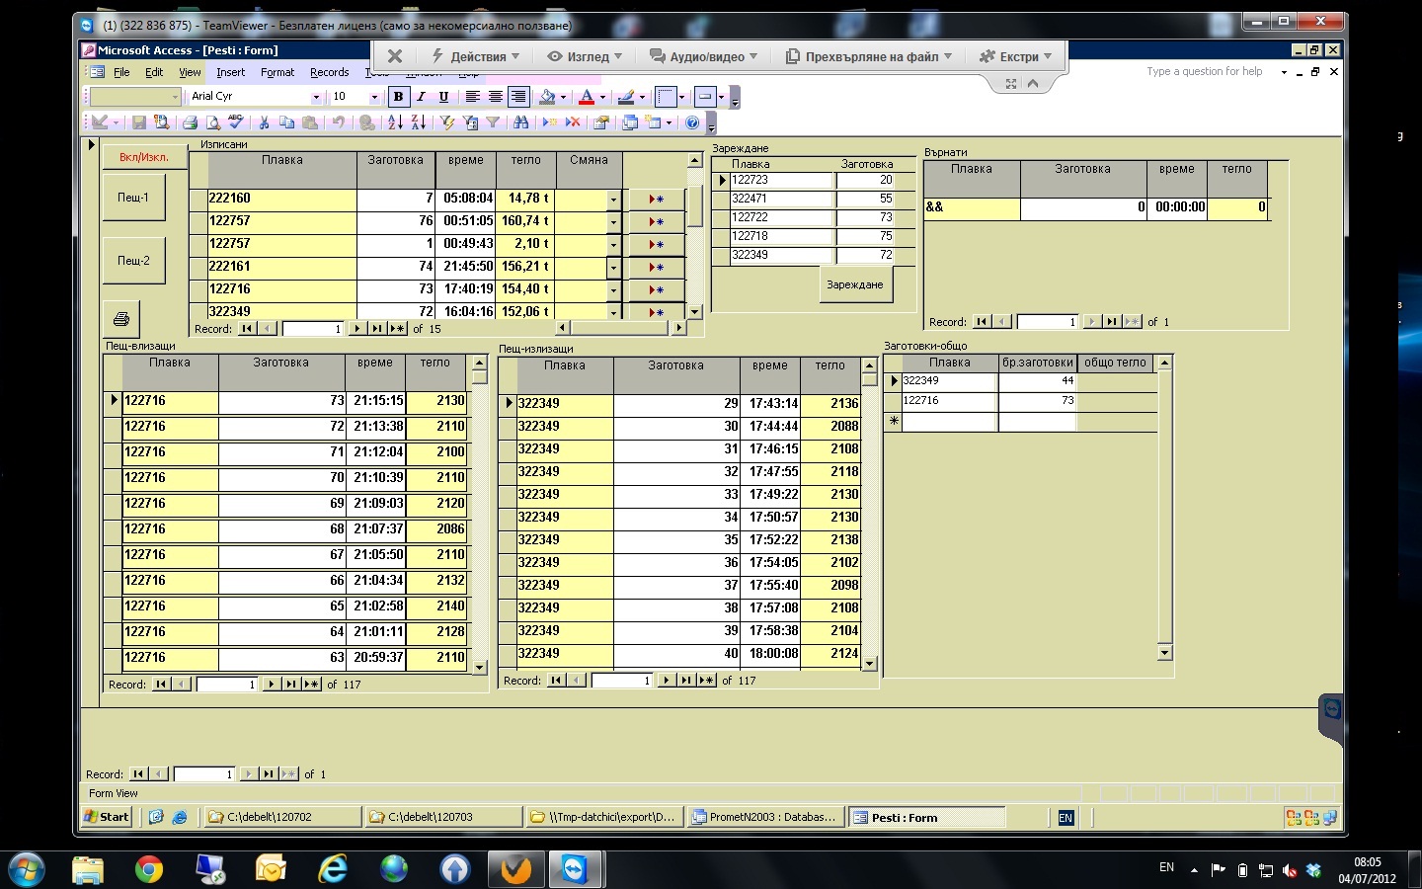Click the printer button below Пещ-2

[121, 319]
